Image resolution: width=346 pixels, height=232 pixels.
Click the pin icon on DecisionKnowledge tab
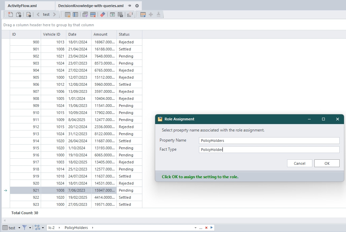click(130, 6)
